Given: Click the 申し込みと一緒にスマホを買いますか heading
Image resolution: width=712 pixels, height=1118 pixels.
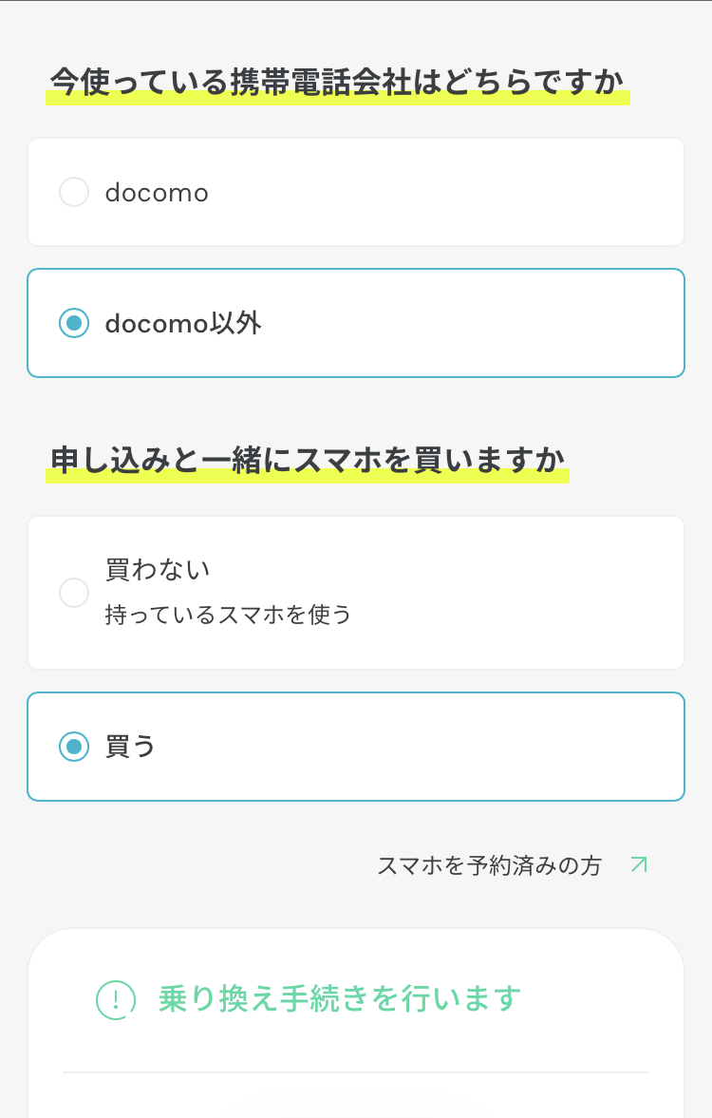Looking at the screenshot, I should point(307,461).
